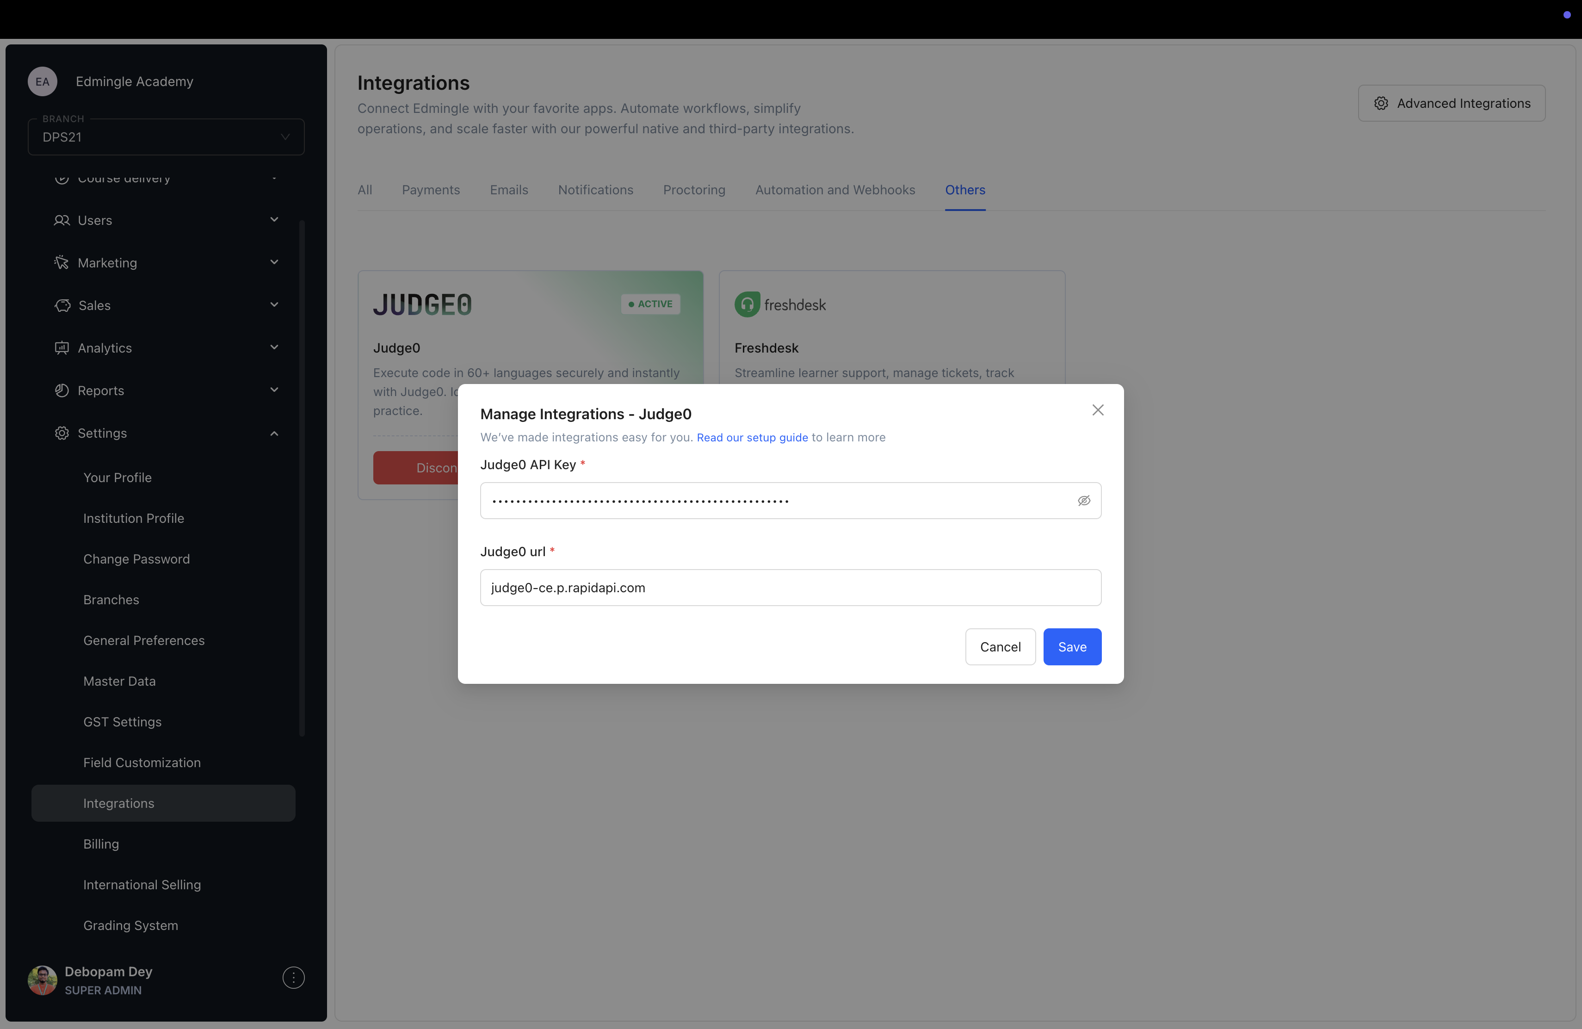Click the ACTIVE status badge
1582x1029 pixels.
point(650,304)
